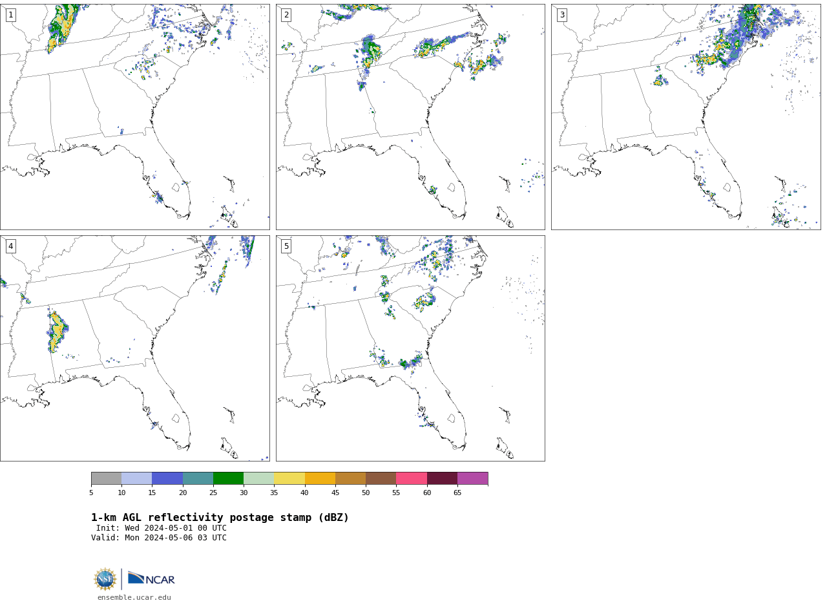827x605 pixels.
Task: Click the Init time line
Action: click(x=162, y=528)
